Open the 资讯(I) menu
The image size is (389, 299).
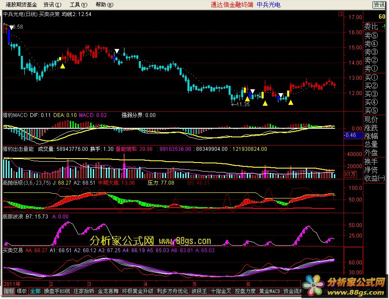[52, 4]
